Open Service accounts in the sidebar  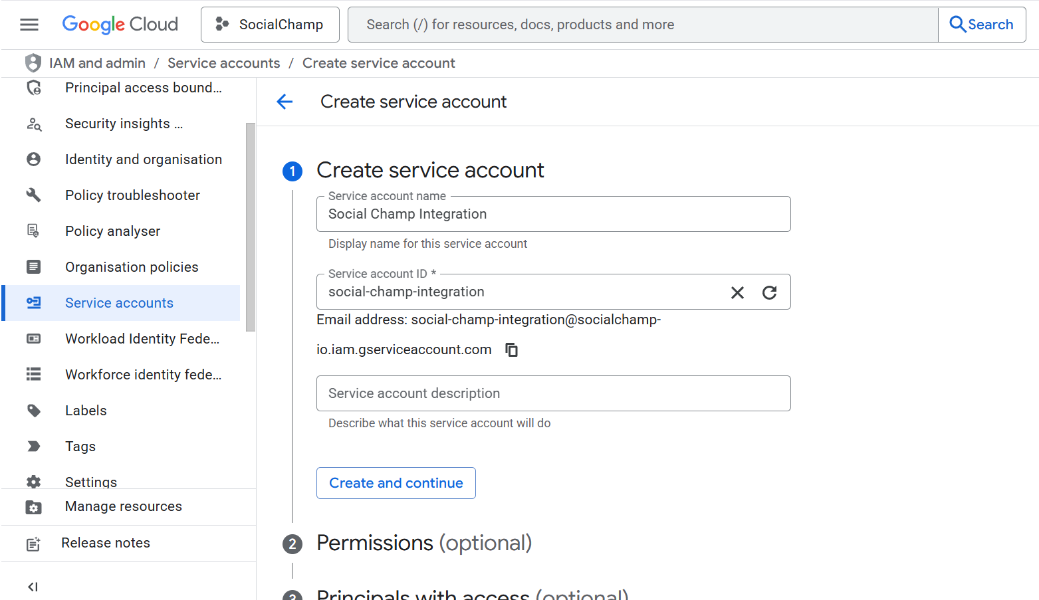pos(119,303)
